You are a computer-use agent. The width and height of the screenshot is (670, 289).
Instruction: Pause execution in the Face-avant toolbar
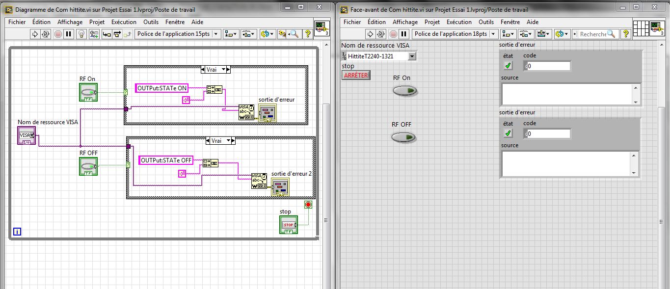[x=404, y=34]
